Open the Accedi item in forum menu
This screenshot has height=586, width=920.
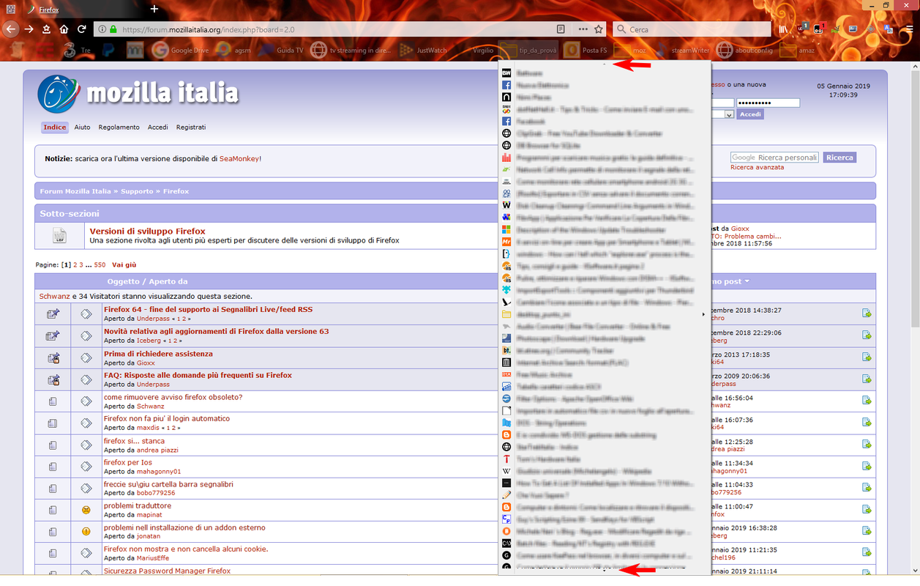pos(157,127)
